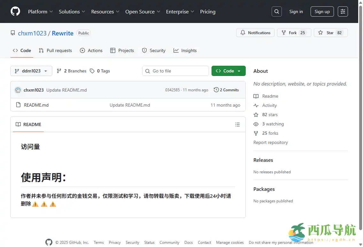Open the Resources menu dropdown
The image size is (363, 247).
coord(105,11)
